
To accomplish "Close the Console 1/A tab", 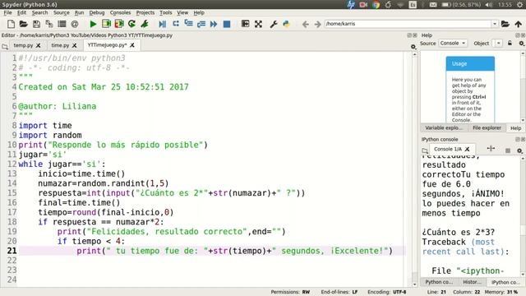I will pyautogui.click(x=467, y=149).
